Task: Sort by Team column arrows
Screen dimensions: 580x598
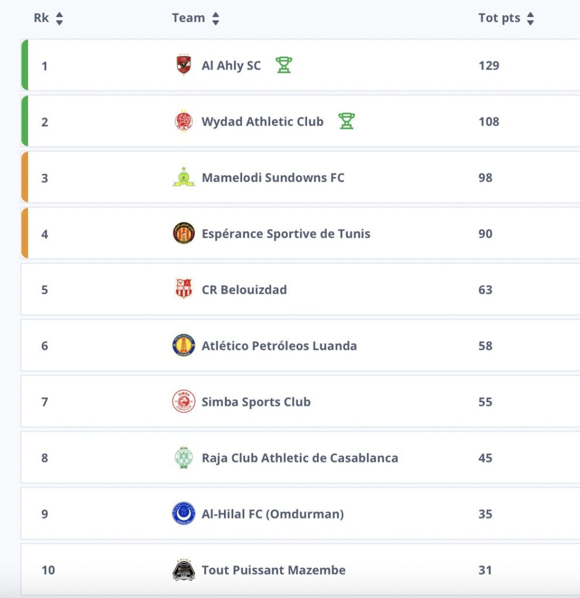Action: (216, 19)
